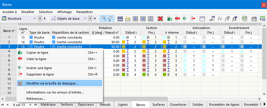Click the yellow table with line icon
Image resolution: width=267 pixels, height=108 pixels.
(x=128, y=19)
